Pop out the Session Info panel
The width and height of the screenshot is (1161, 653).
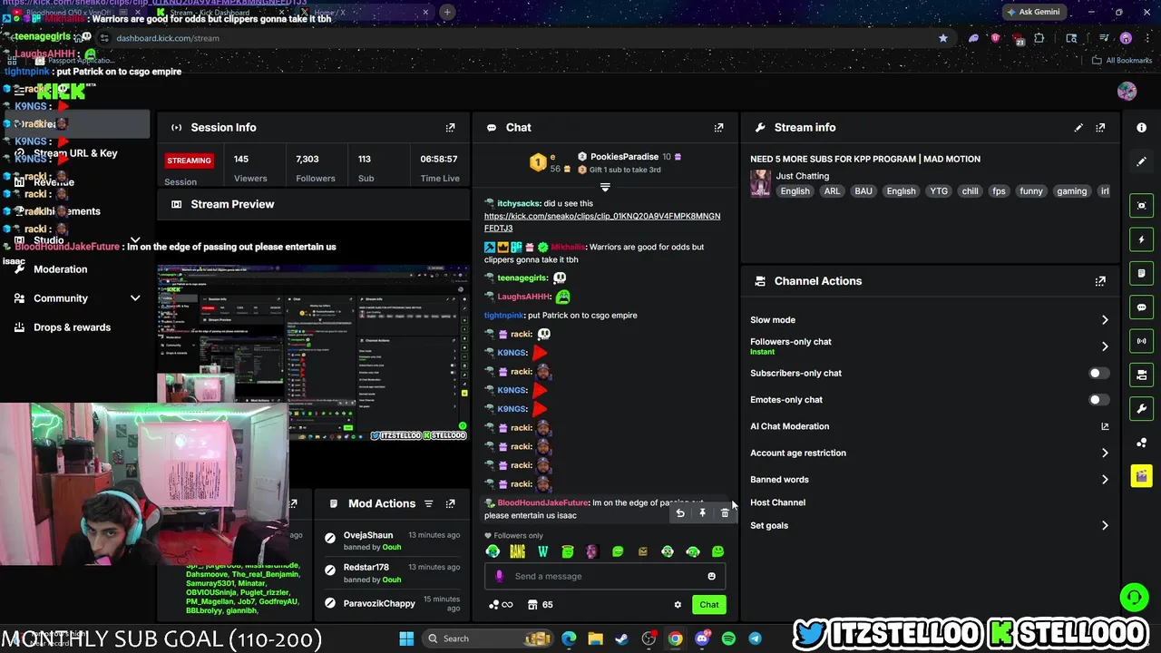[450, 128]
